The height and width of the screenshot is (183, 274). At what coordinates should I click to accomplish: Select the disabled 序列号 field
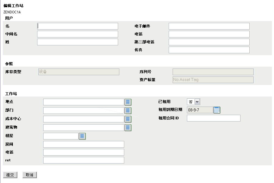point(213,72)
